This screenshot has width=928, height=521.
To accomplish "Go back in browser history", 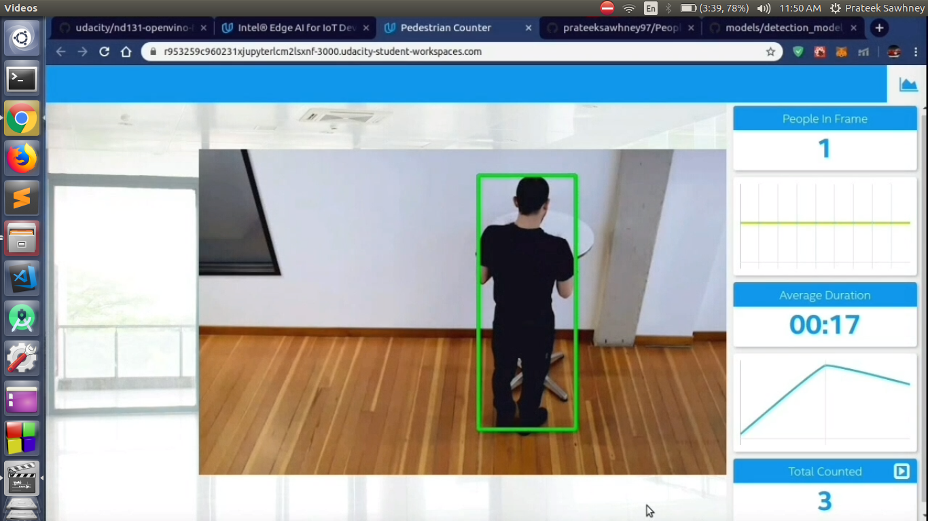I will point(60,52).
